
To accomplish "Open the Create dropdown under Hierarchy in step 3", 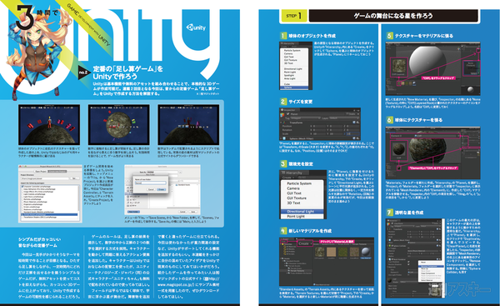I will pyautogui.click(x=288, y=178).
